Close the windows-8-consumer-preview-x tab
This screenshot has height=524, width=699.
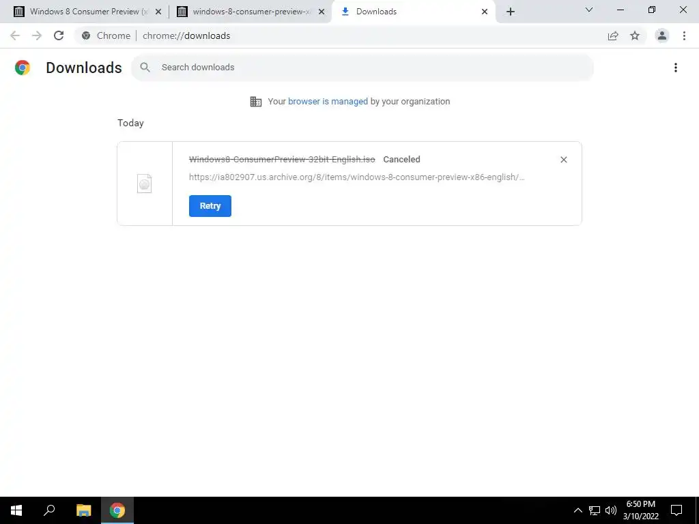click(322, 12)
